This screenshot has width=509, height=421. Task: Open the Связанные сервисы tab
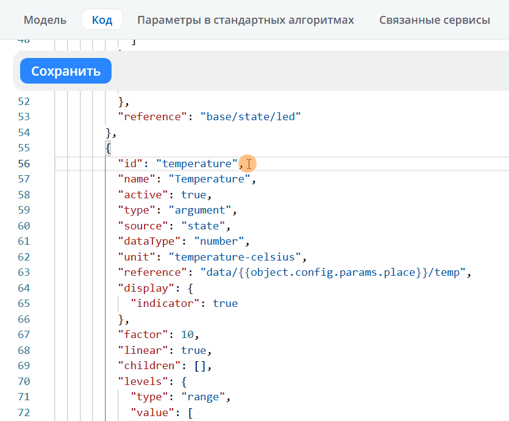(x=435, y=20)
